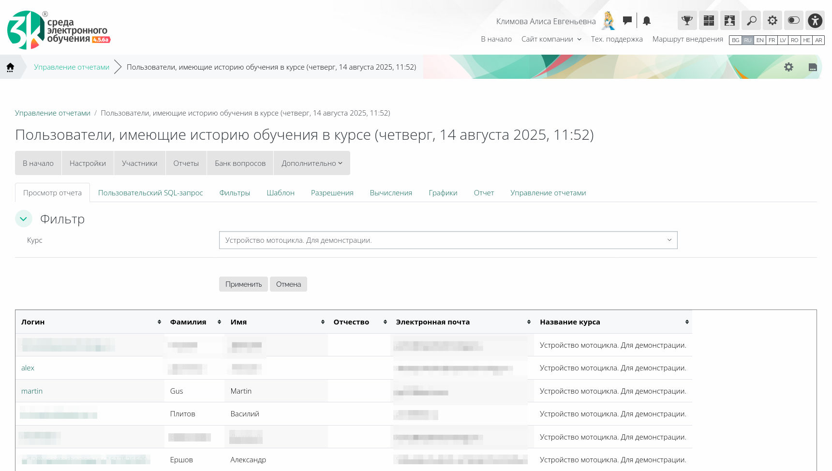Open the Курс dropdown selector
Image resolution: width=832 pixels, height=471 pixels.
[x=448, y=240]
